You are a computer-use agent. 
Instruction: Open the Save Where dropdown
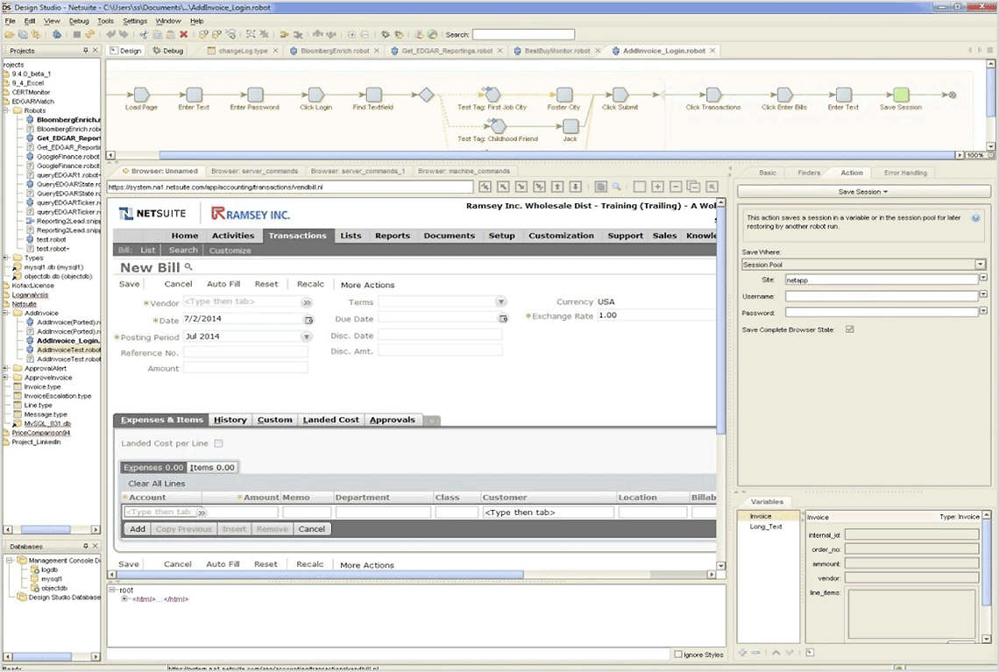(x=980, y=265)
